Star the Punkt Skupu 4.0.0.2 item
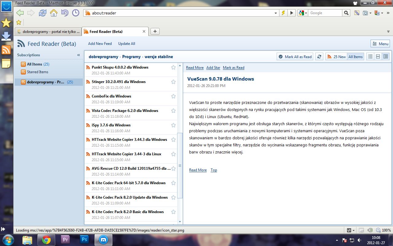The height and width of the screenshot is (246, 393). [173, 67]
